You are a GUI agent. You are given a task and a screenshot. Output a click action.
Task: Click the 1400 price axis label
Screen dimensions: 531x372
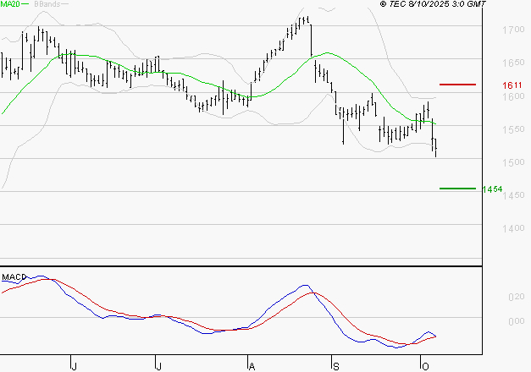[513, 228]
